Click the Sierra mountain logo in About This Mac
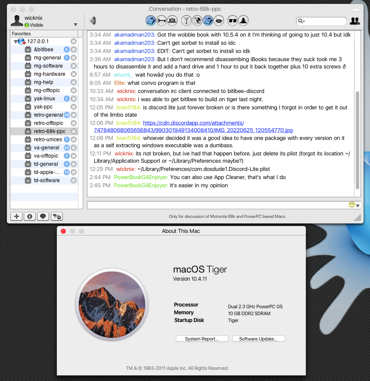The width and height of the screenshot is (370, 381). coord(112,304)
